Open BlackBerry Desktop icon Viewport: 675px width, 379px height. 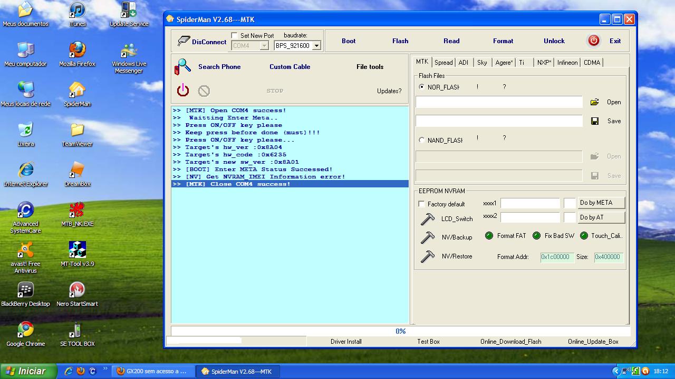[25, 294]
